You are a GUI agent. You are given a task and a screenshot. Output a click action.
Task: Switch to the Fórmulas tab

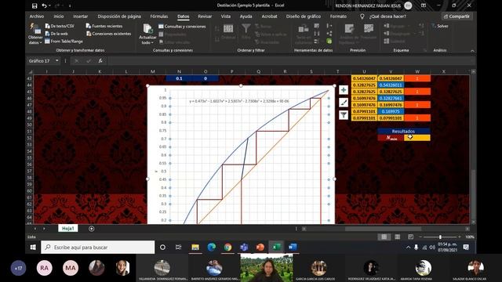coord(159,16)
